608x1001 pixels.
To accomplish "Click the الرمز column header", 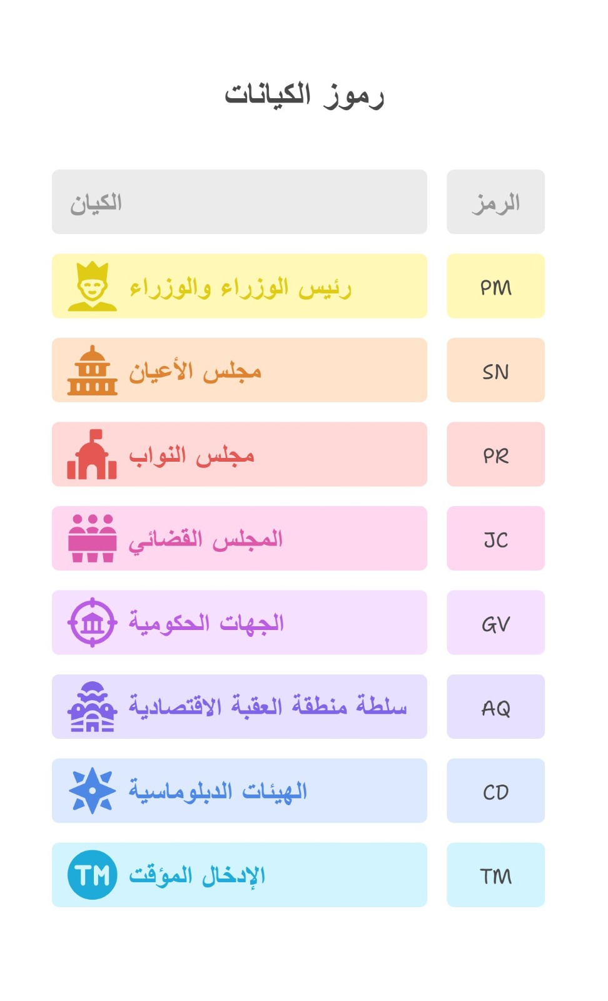I will [495, 202].
